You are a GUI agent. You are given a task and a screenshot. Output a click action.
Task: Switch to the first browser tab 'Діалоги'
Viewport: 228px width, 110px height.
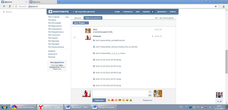coord(14,2)
